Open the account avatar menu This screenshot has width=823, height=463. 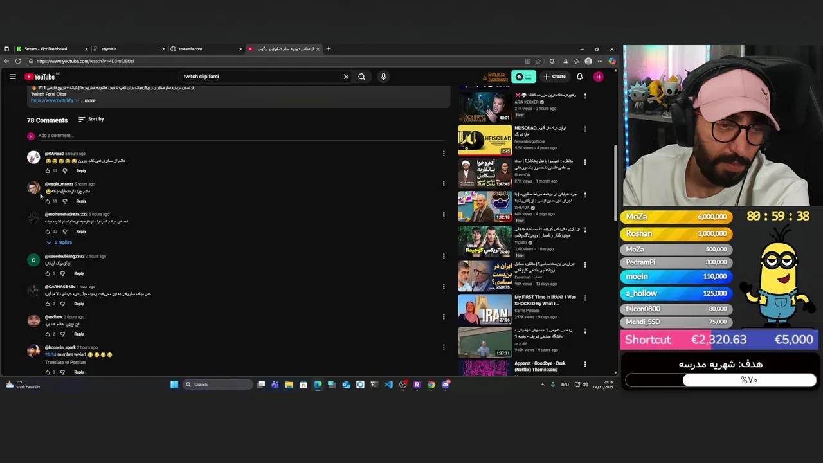598,77
